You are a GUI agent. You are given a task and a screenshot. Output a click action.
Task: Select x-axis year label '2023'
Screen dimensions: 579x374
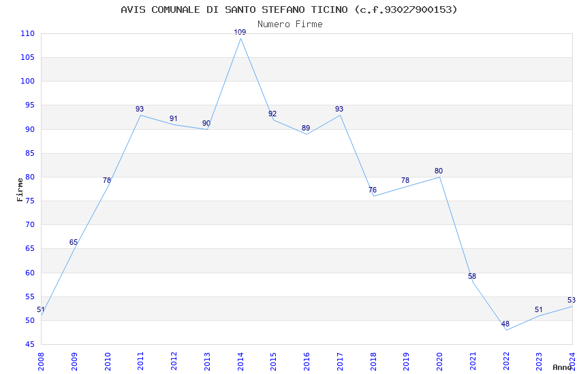pos(539,361)
